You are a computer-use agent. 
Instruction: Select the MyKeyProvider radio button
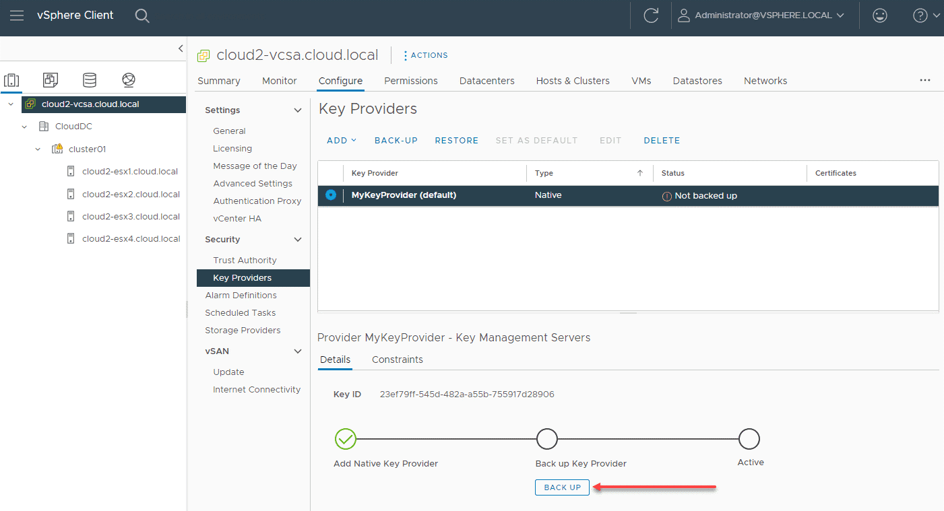pos(330,195)
